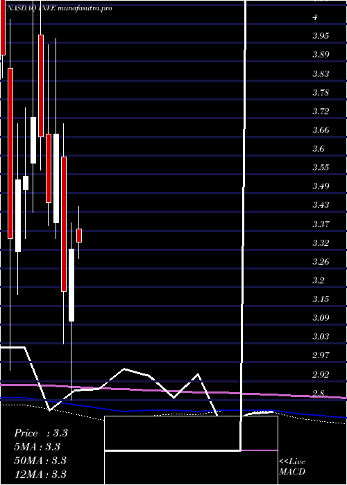
Task: Click the small last red candlestick near 3.35
Action: tap(79, 236)
